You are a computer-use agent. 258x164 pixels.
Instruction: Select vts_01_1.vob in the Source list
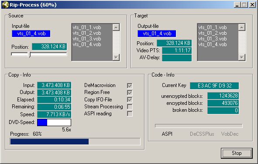tap(87, 27)
